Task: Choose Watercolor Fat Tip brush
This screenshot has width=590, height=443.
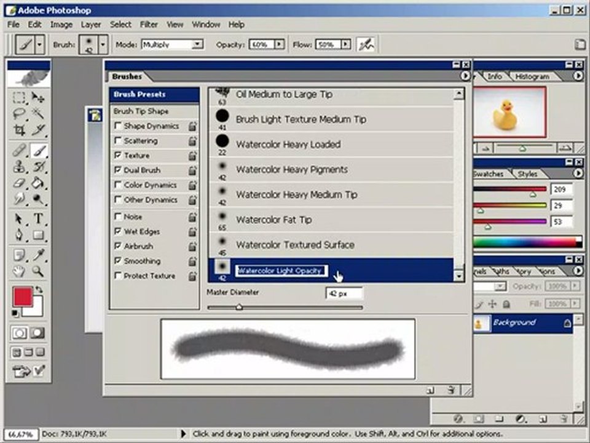Action: coord(331,220)
